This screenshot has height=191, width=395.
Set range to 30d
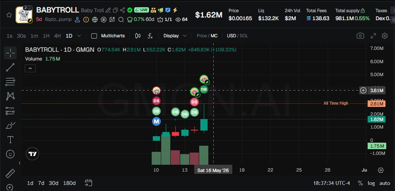point(53,183)
